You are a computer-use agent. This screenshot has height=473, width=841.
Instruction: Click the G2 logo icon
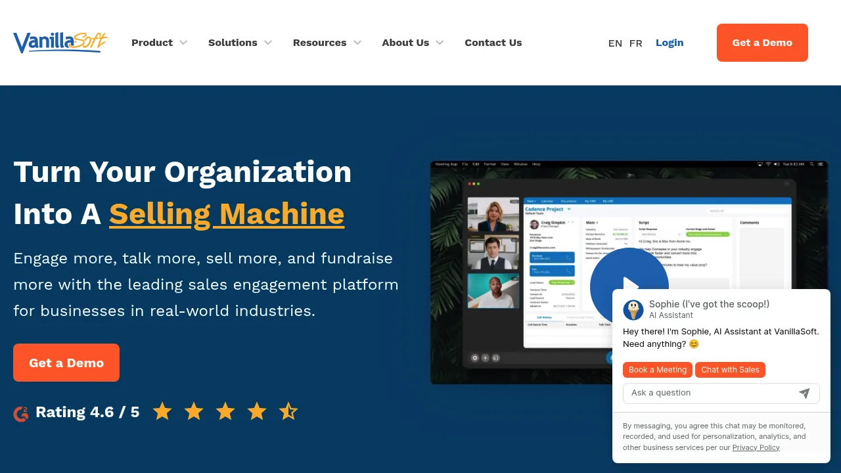21,413
